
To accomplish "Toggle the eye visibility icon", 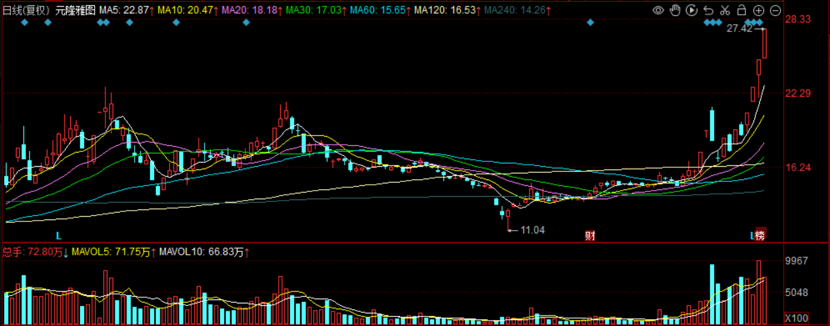I will coord(658,10).
